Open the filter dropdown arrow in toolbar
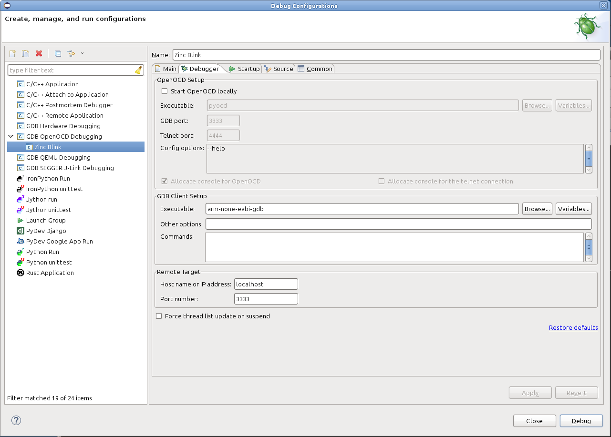 [82, 53]
